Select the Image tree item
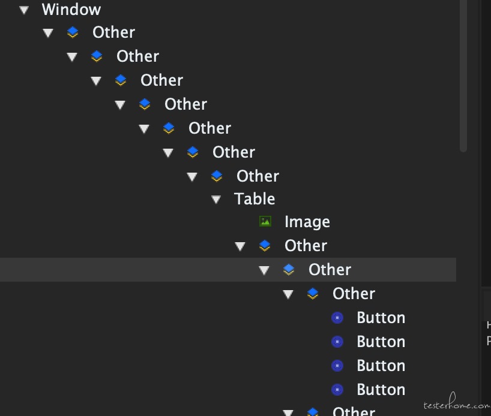Image resolution: width=491 pixels, height=416 pixels. 307,222
